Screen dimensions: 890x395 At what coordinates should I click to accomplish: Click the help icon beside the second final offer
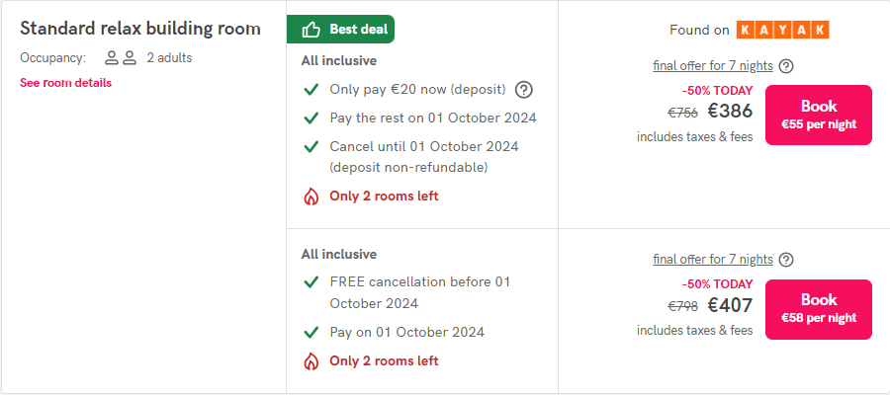click(786, 260)
